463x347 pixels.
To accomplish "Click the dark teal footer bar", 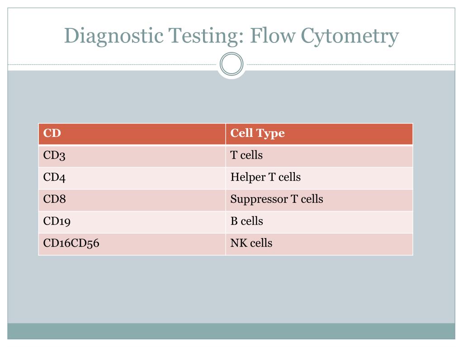I will 231,331.
